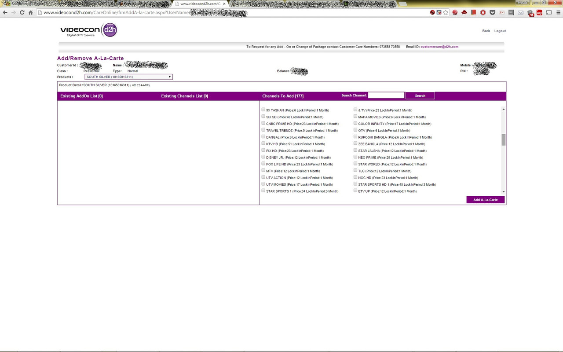563x352 pixels.
Task: Select the CNBC PRIME HD checkbox
Action: pyautogui.click(x=263, y=123)
